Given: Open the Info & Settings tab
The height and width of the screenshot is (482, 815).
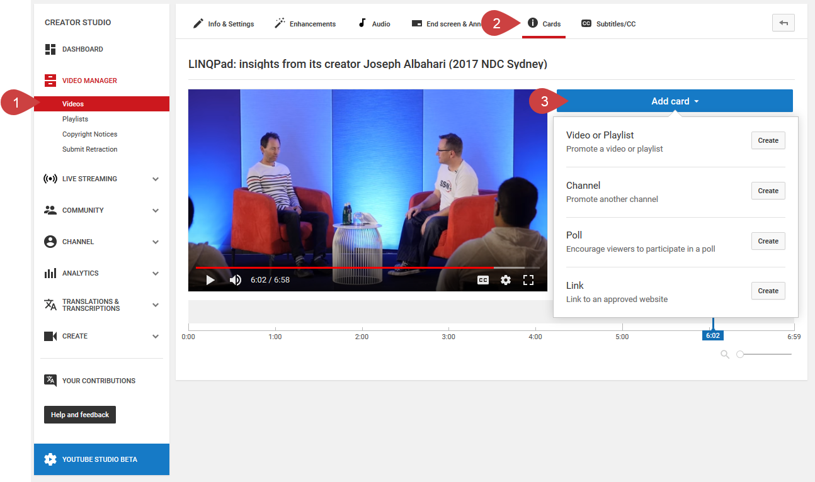Looking at the screenshot, I should pyautogui.click(x=223, y=24).
